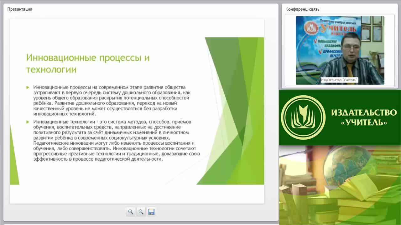Click the webcam name label Издательство "Учитель"
The image size is (401, 225).
click(339, 80)
